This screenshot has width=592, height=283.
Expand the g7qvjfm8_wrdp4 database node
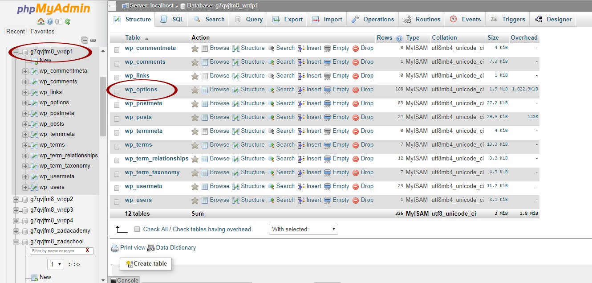click(x=16, y=221)
